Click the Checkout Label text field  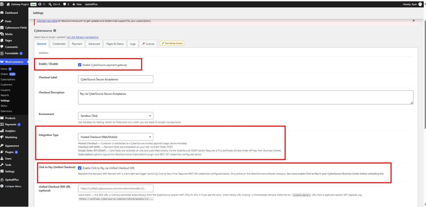tap(116, 79)
